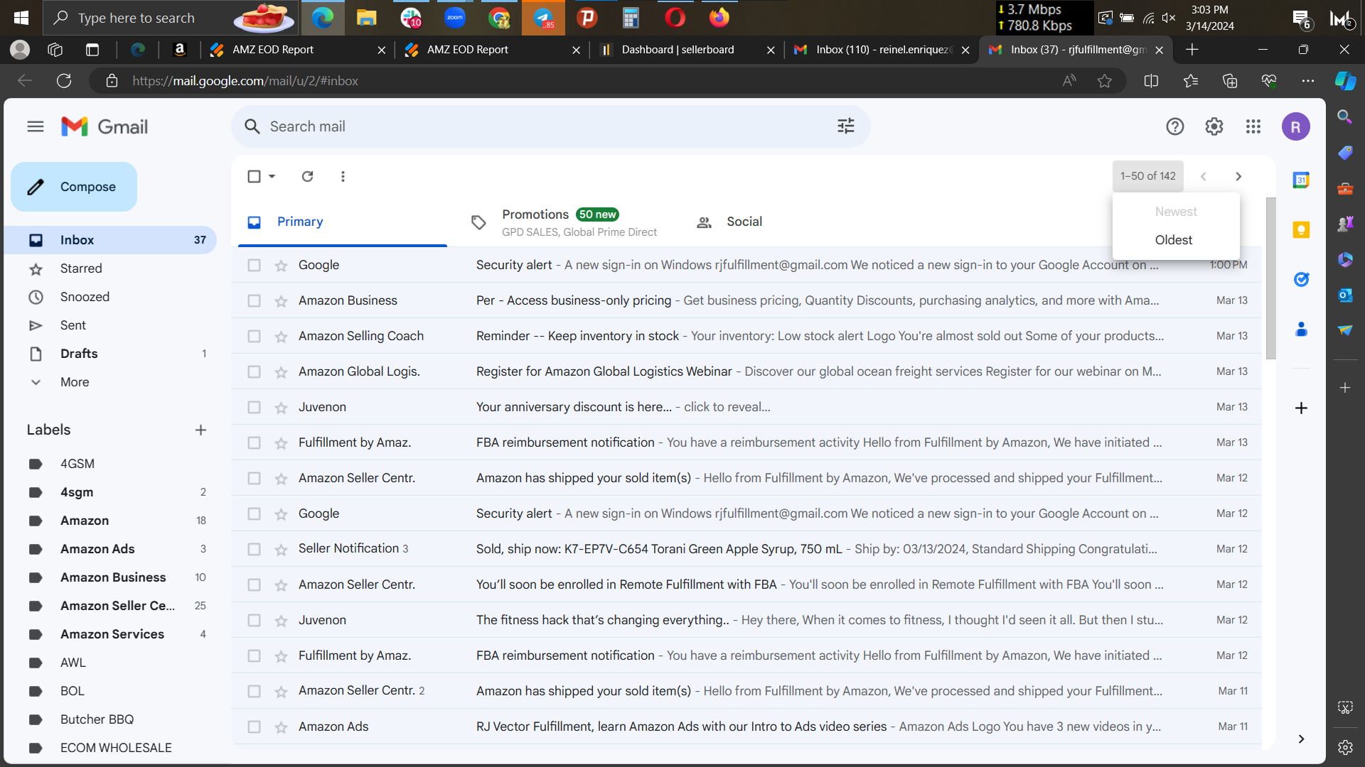The image size is (1365, 767).
Task: Get add-ons plus icon in side panel
Action: click(1301, 408)
